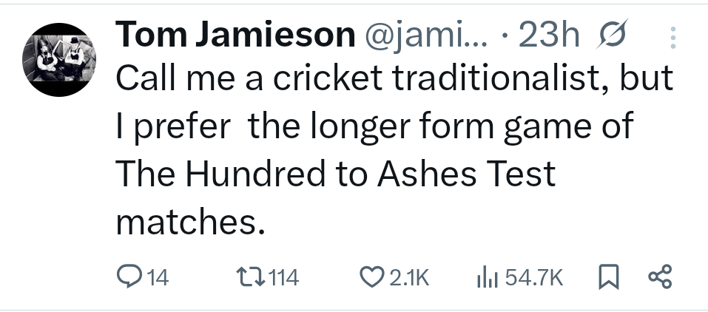Click the line starting "Call me a cricket traditionalist"
The height and width of the screenshot is (312, 708).
394,81
